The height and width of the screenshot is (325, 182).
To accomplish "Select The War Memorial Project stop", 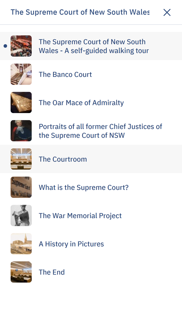I will tap(80, 215).
